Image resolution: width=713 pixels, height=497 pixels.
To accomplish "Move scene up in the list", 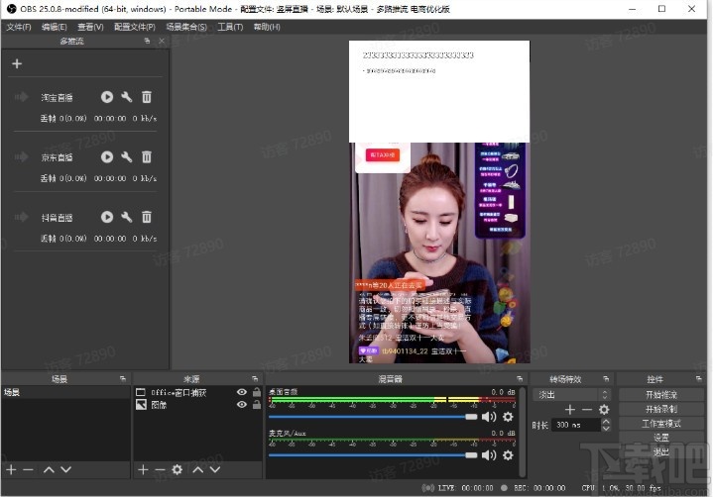I will (49, 469).
